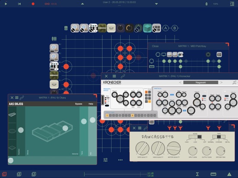238x178 pixels.
Task: Close the MIDI Patchbay panel
Action: (x=155, y=46)
